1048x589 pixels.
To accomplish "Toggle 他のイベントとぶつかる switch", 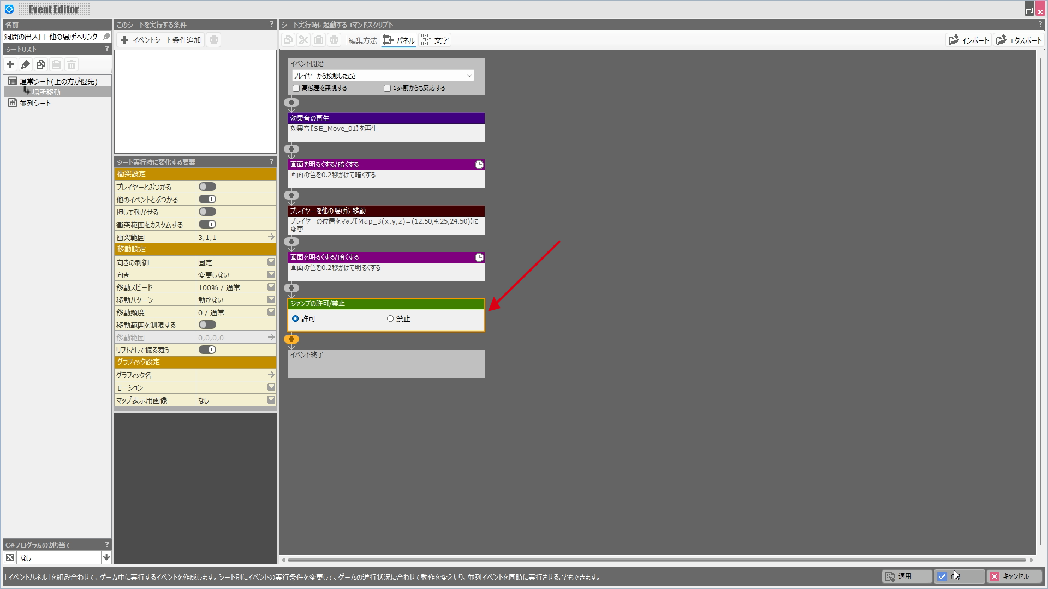I will [x=207, y=199].
